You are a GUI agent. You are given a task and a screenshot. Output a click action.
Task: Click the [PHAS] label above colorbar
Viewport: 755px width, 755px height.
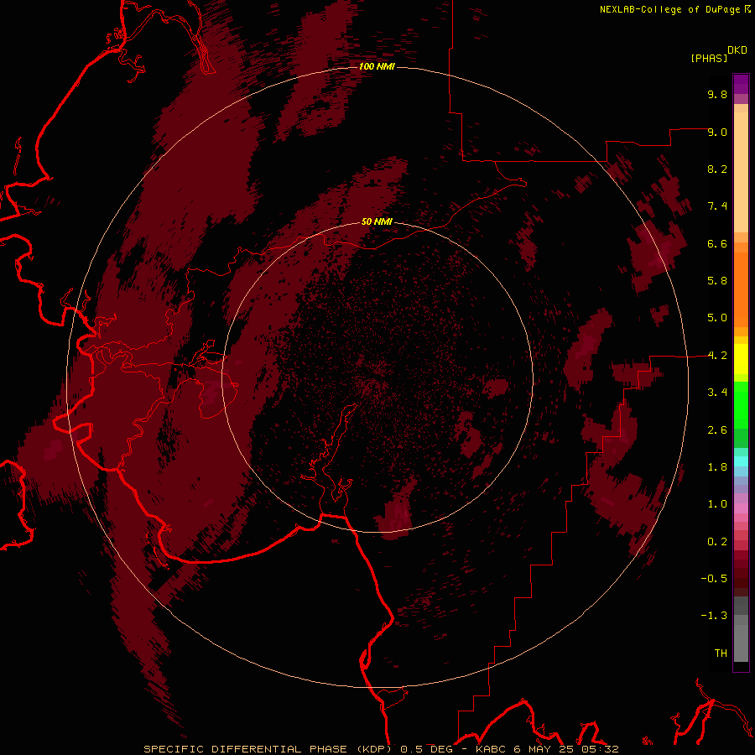point(709,58)
